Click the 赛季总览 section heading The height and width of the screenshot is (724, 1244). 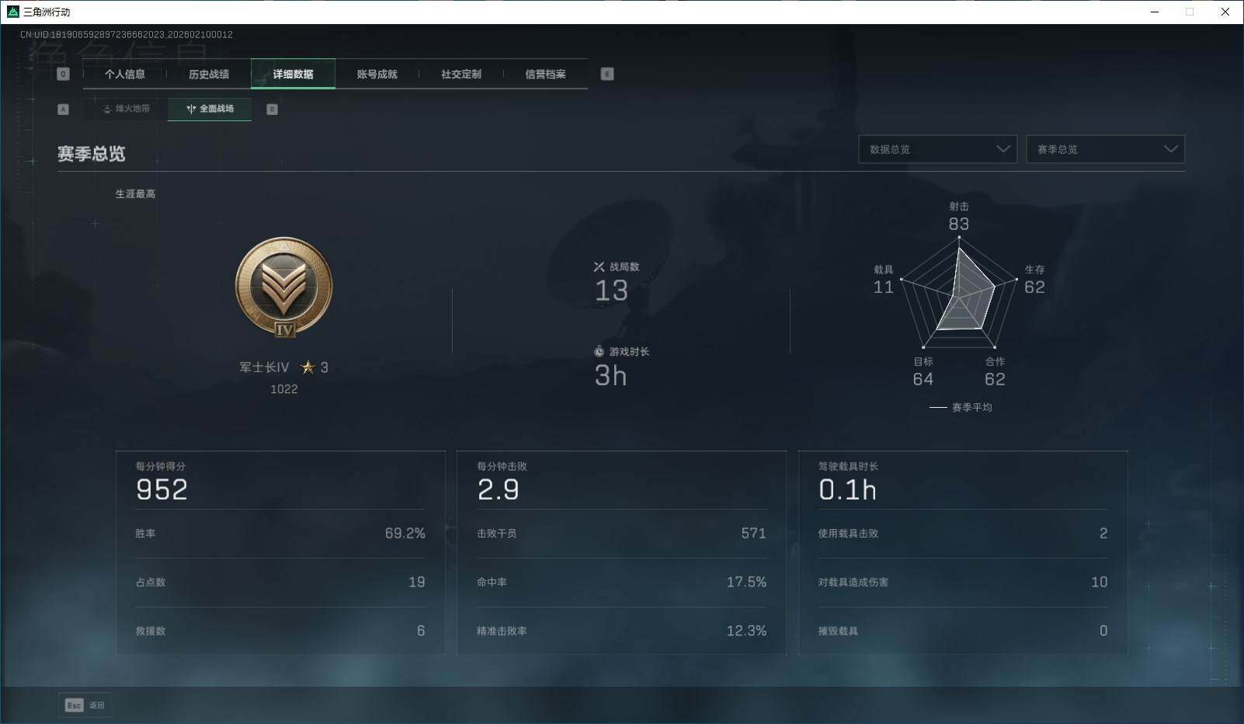92,154
